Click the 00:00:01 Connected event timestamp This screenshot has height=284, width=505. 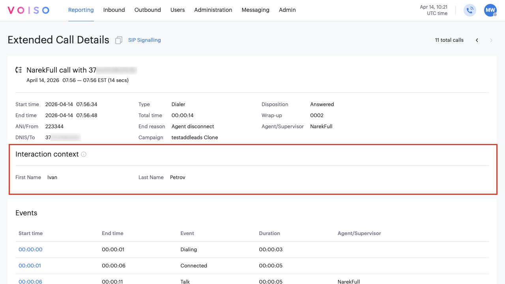pyautogui.click(x=30, y=265)
